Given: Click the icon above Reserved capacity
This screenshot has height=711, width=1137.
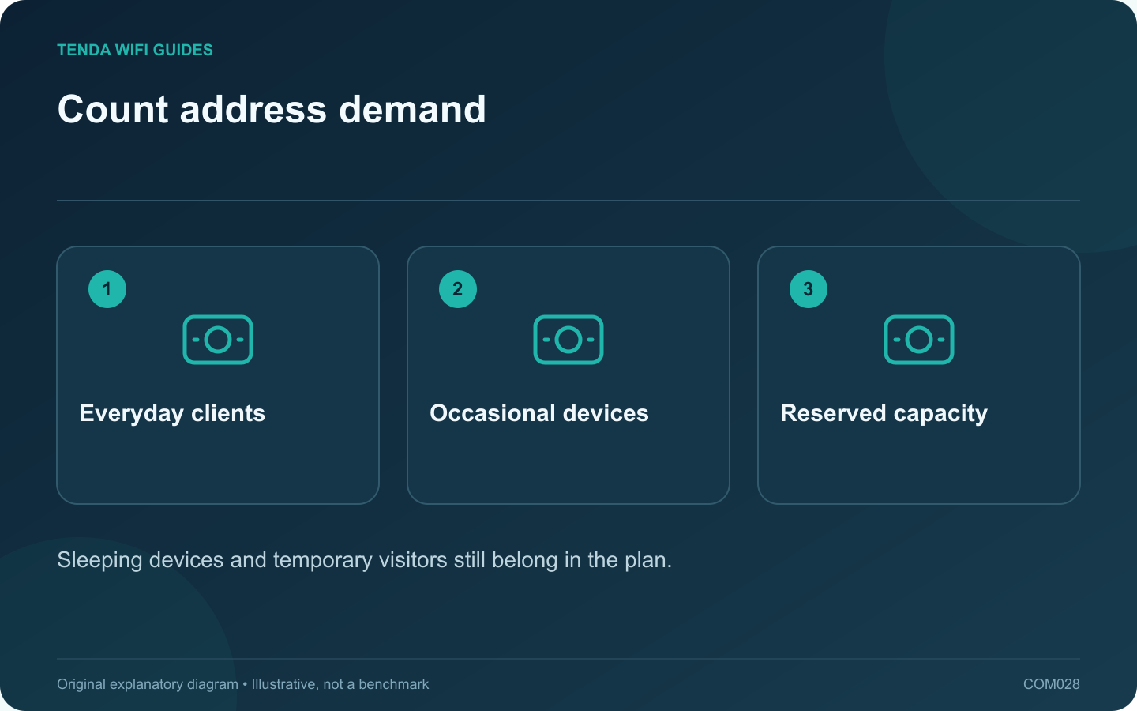Looking at the screenshot, I should [x=919, y=340].
